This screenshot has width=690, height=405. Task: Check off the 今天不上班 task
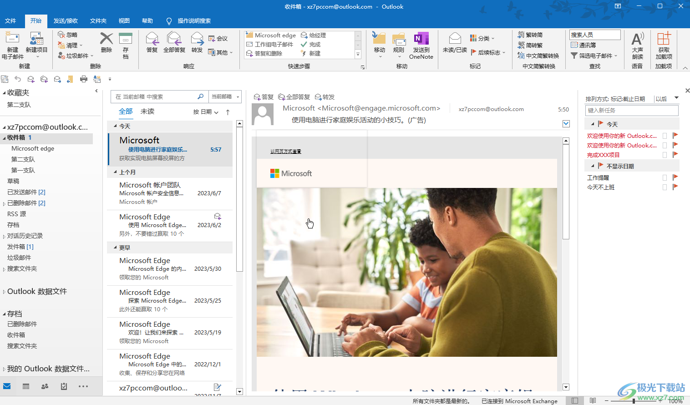[665, 187]
